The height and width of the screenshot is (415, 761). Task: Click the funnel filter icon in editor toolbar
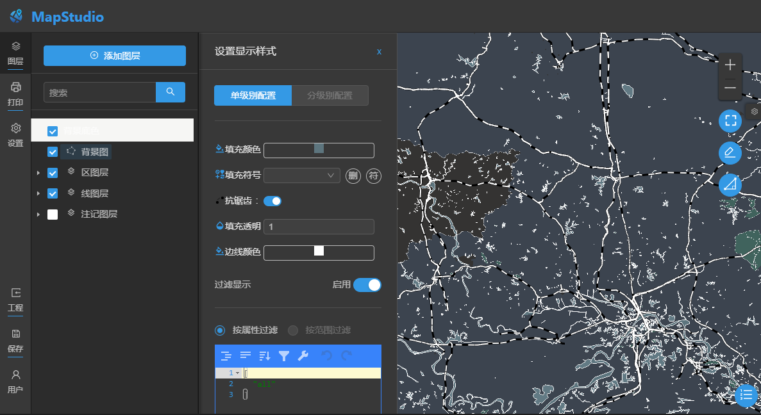click(284, 356)
